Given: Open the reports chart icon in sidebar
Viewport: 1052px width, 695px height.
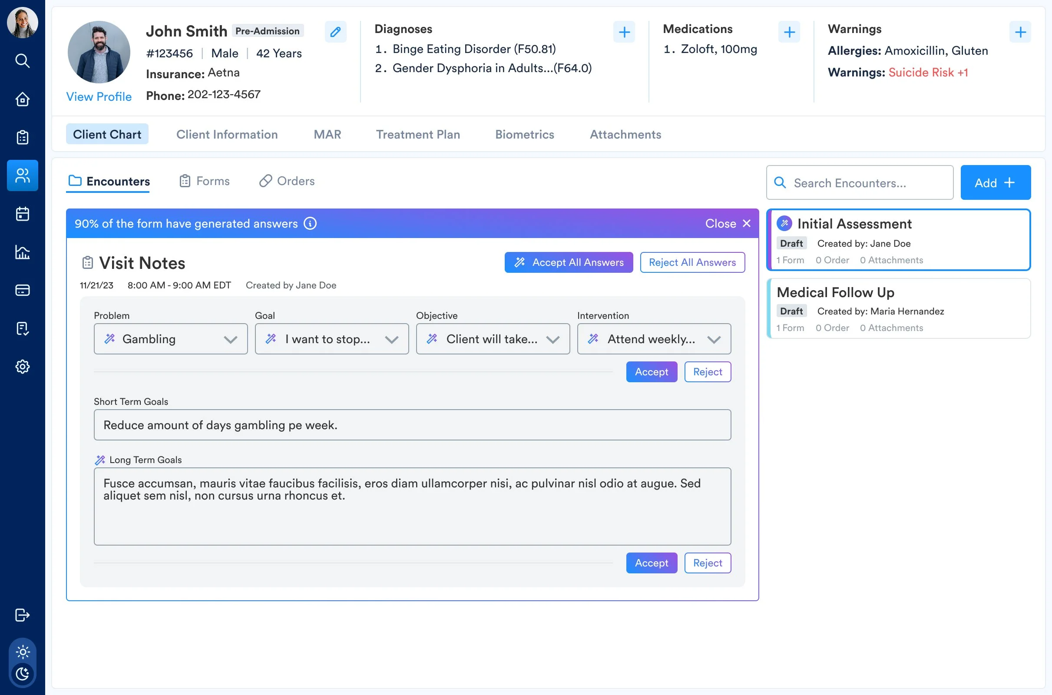Looking at the screenshot, I should (22, 252).
